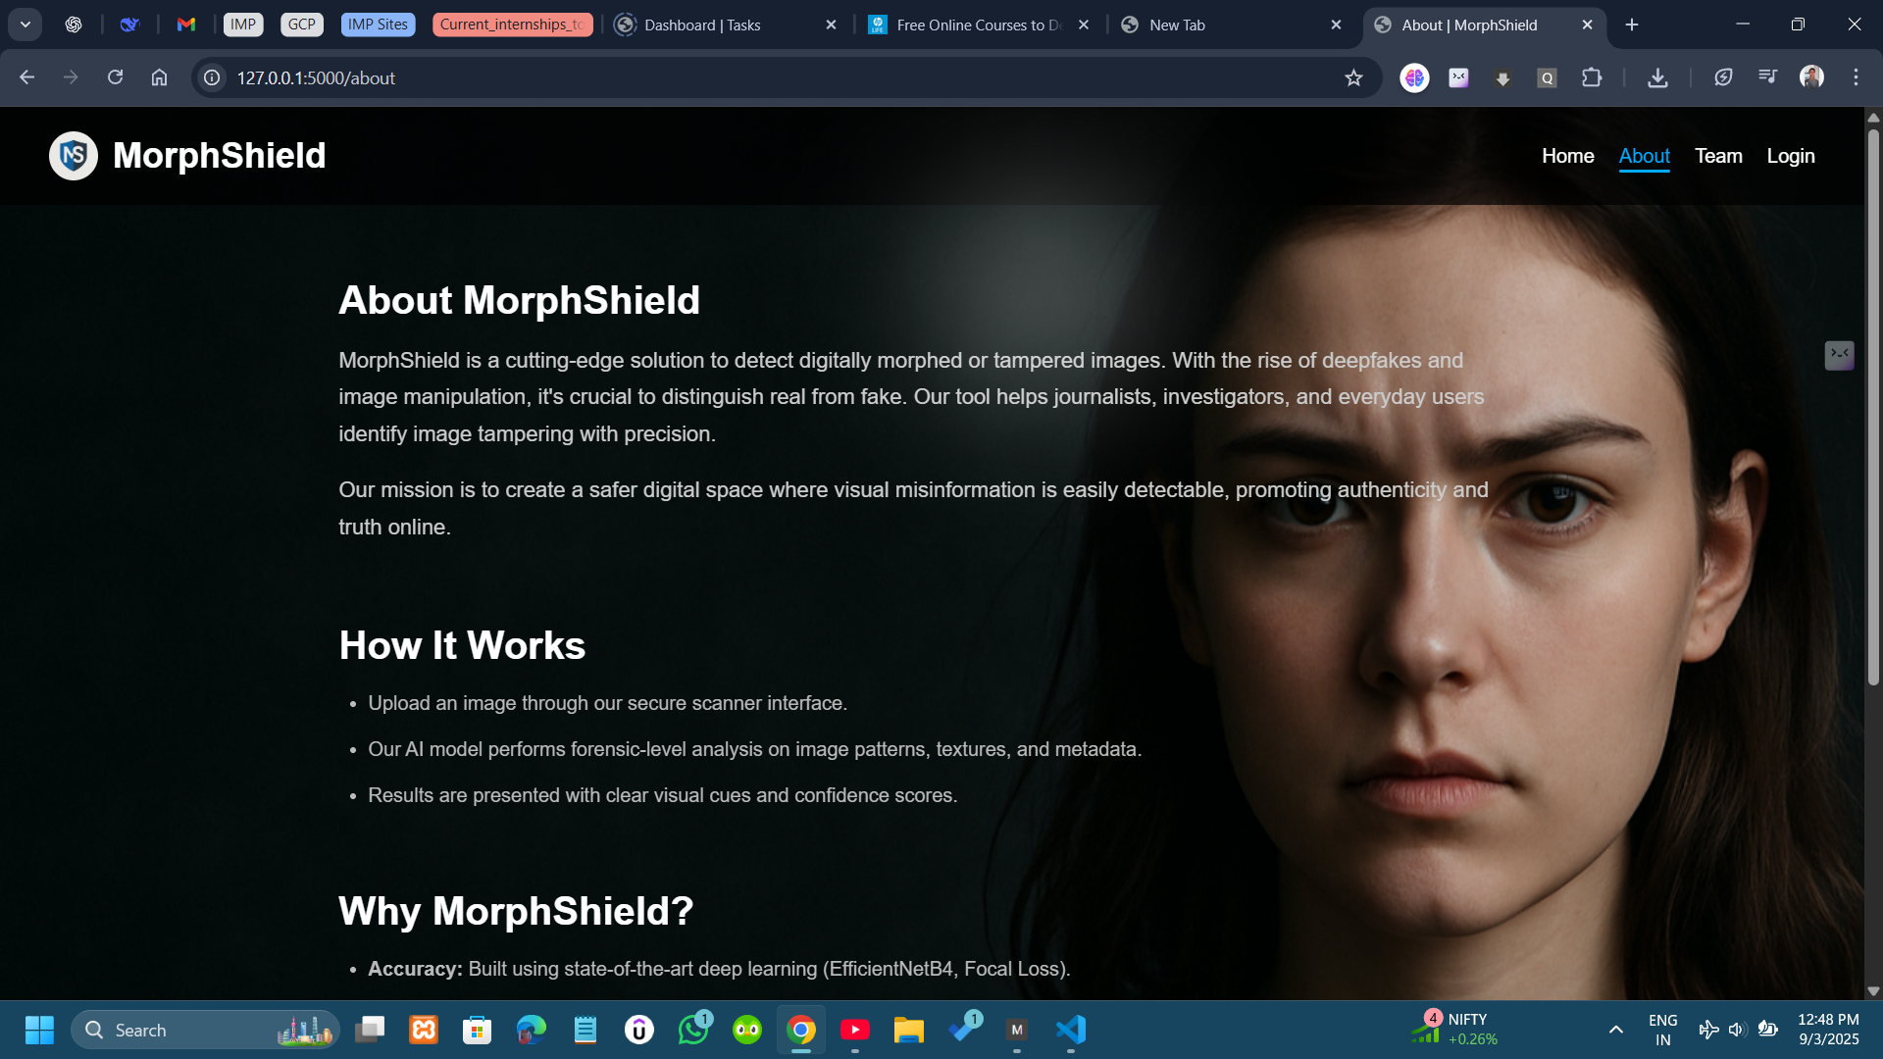Expand the tab search dropdown arrow

(x=25, y=25)
